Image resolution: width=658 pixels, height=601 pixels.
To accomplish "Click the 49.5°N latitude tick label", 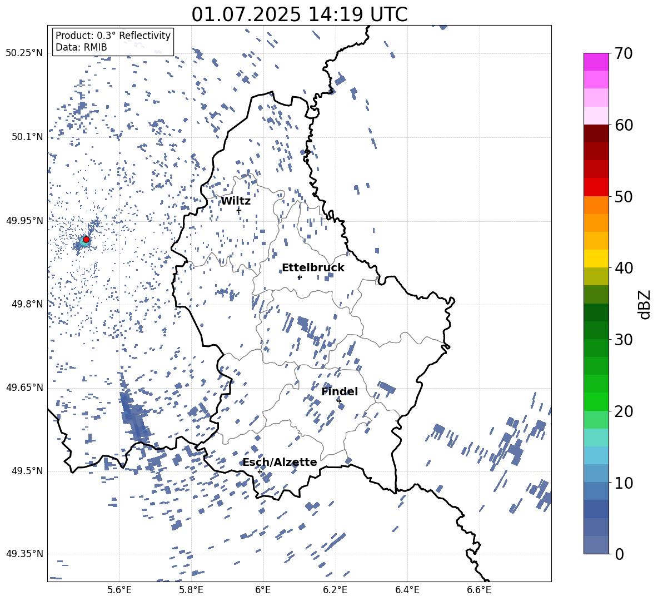I will 27,471.
